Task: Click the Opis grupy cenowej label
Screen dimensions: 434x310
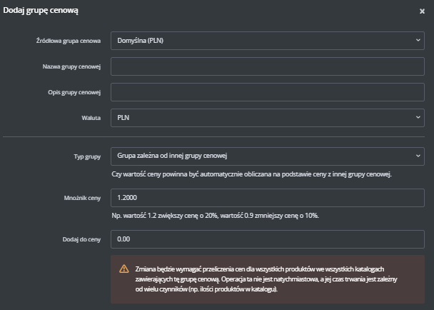Action: [75, 92]
